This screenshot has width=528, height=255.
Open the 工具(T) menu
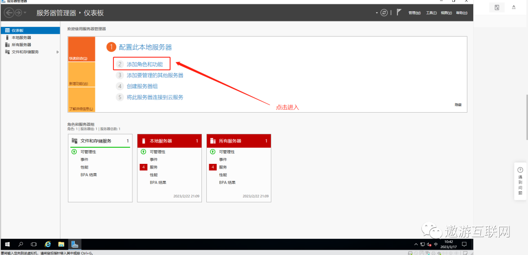pyautogui.click(x=431, y=13)
